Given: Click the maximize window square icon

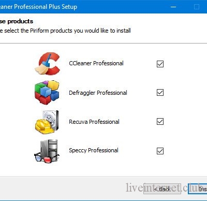Looking at the screenshot, I should (197, 7).
